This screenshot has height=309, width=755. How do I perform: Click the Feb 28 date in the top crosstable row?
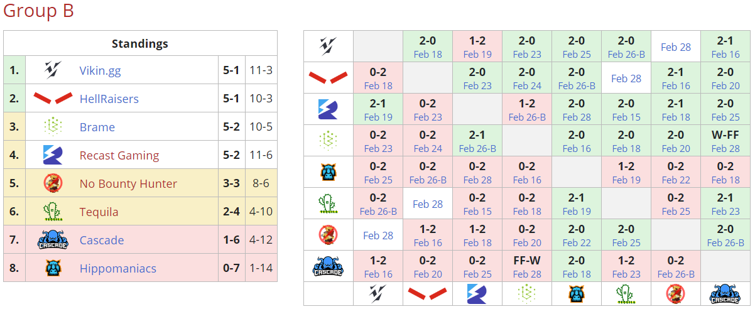pyautogui.click(x=675, y=47)
